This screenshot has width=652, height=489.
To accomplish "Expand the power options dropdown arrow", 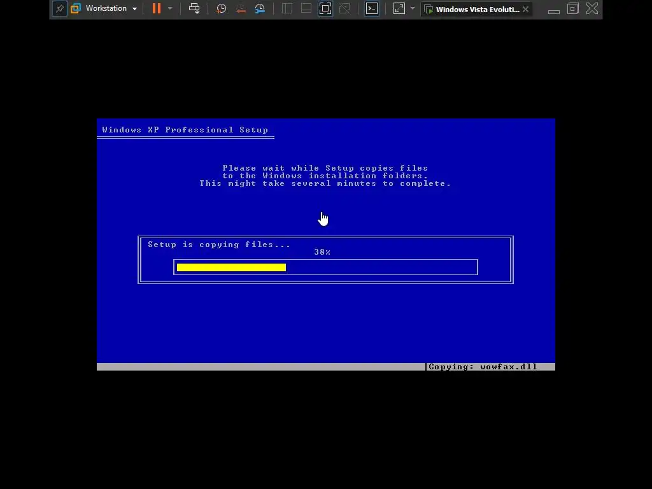I will coord(170,8).
